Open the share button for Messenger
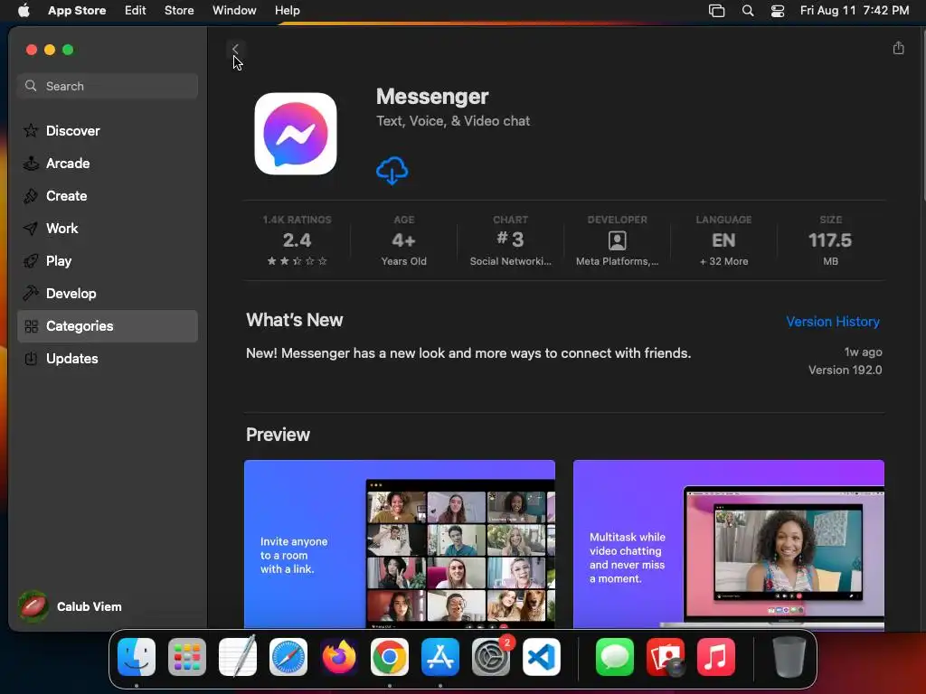The height and width of the screenshot is (694, 926). [x=898, y=48]
